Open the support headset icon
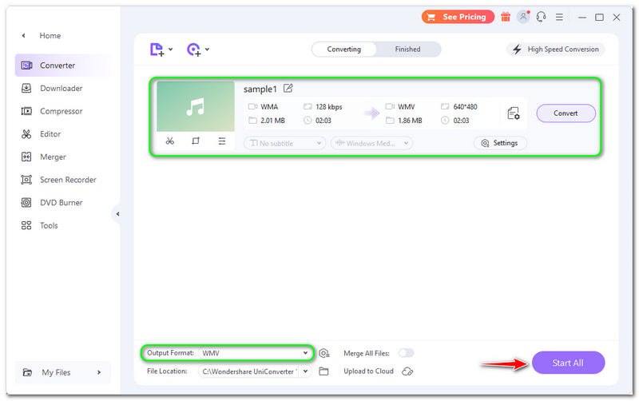The image size is (639, 401). pos(542,17)
